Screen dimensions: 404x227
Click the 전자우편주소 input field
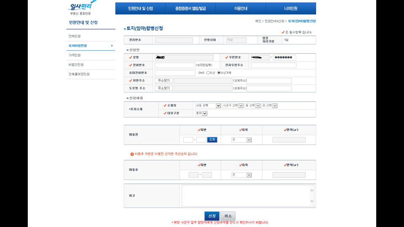coord(274,65)
